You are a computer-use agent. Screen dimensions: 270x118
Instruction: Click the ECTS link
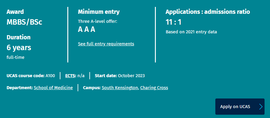[70, 76]
